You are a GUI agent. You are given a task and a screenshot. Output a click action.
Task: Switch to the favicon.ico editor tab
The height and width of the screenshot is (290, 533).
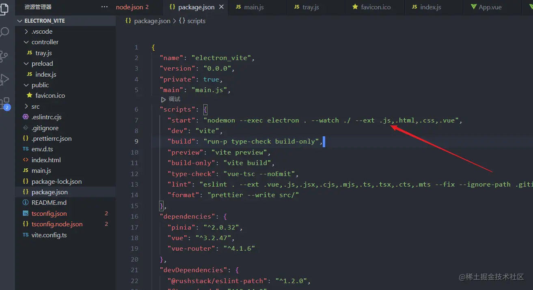371,7
